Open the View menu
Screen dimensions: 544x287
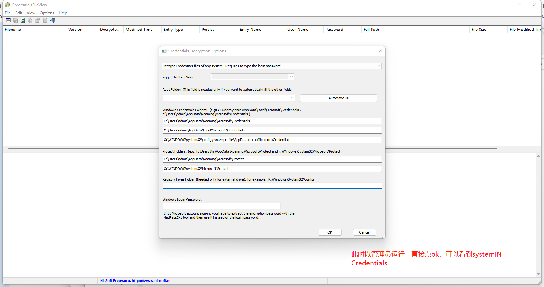pyautogui.click(x=31, y=13)
